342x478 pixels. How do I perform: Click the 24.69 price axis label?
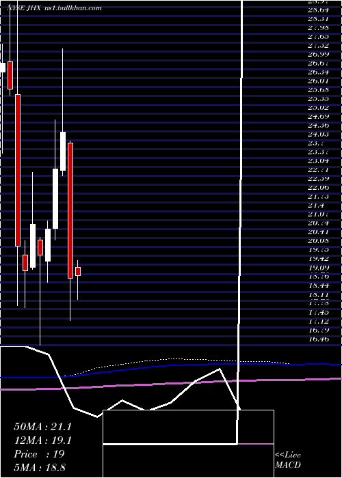[318, 117]
